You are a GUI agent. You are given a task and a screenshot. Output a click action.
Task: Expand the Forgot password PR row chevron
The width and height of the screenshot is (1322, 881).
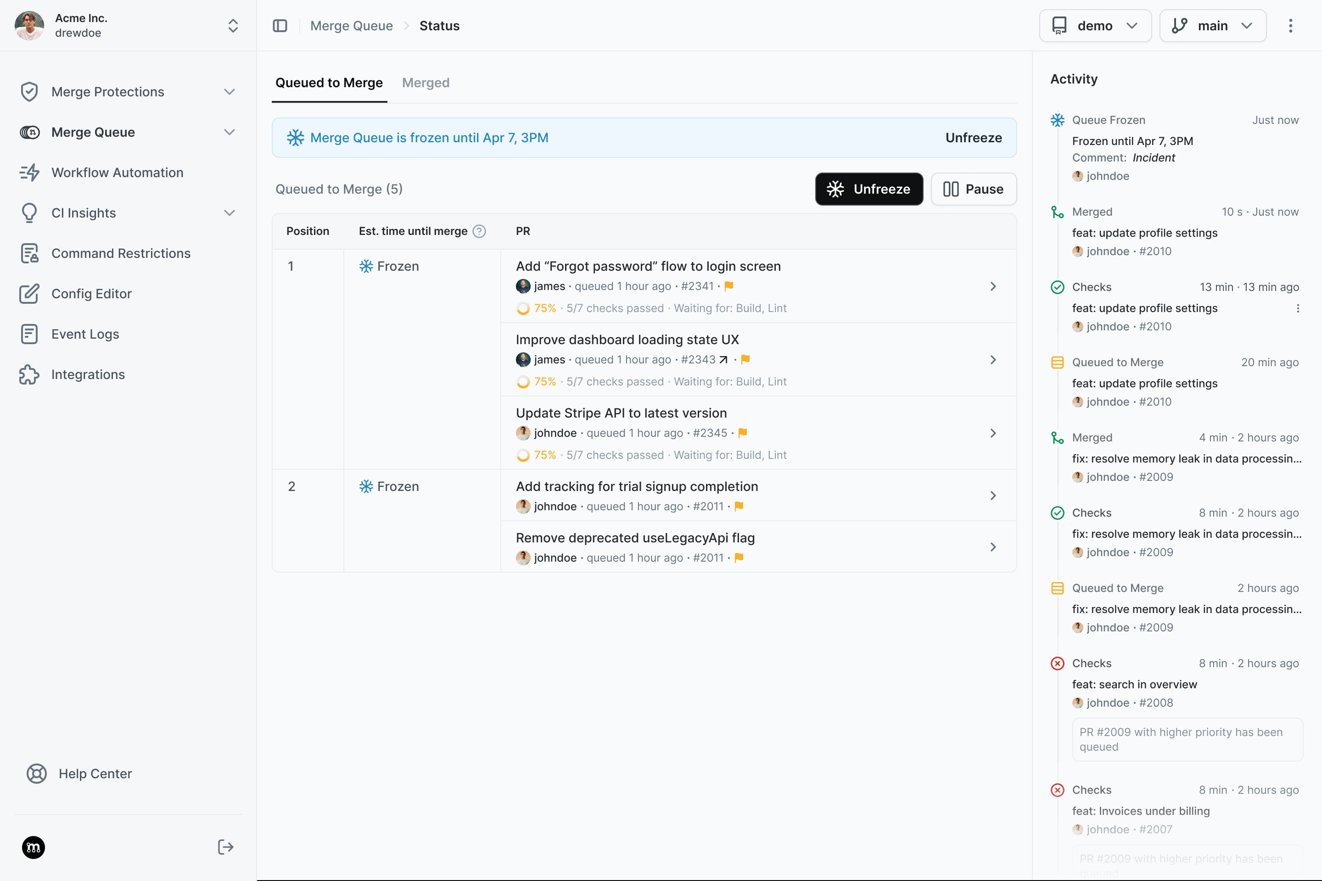click(993, 286)
